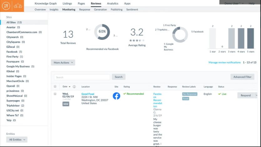Click the Recommended rating text
The width and height of the screenshot is (261, 147).
(135, 94)
